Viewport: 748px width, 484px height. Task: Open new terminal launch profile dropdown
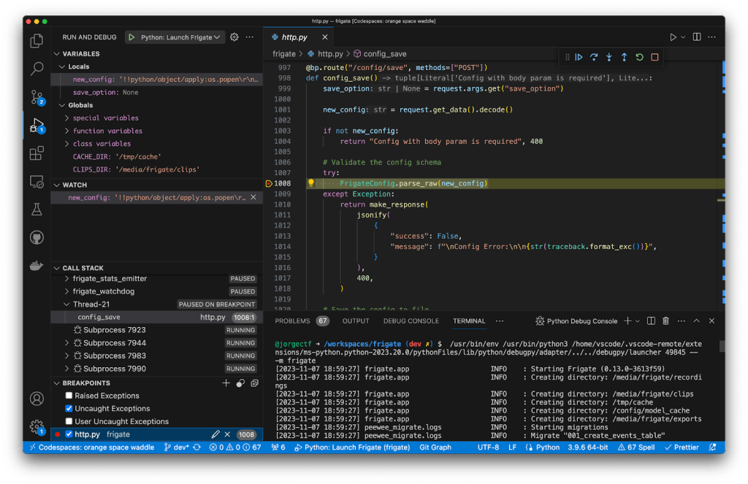637,321
